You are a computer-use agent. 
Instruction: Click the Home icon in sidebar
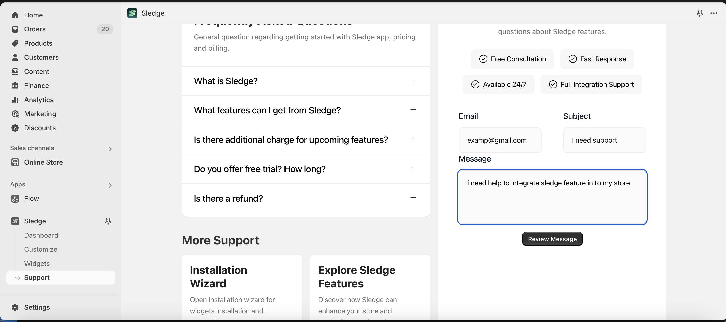click(15, 15)
